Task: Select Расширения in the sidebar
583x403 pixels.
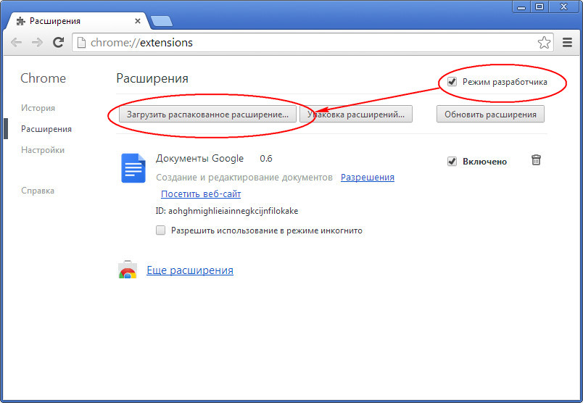Action: (46, 129)
